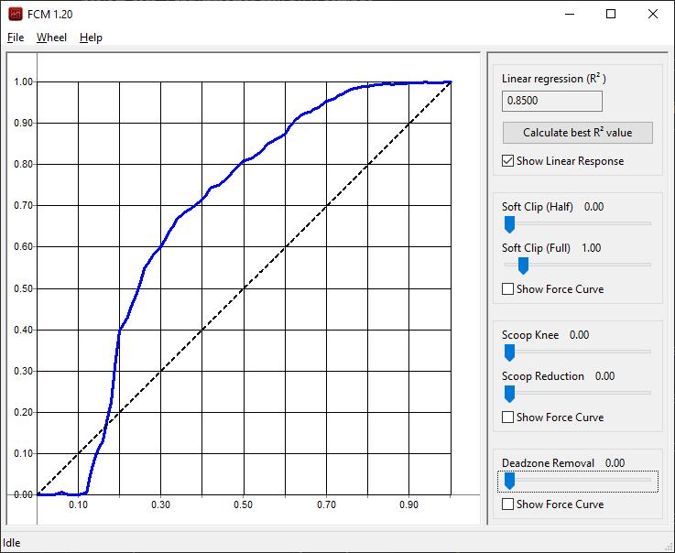Screen dimensions: 675x553
Task: Click the blue force curve at 0.40 point
Action: click(x=120, y=331)
